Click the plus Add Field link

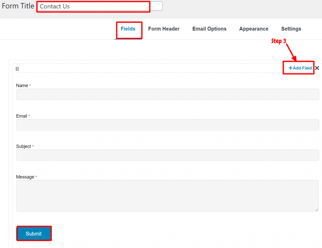[300, 68]
